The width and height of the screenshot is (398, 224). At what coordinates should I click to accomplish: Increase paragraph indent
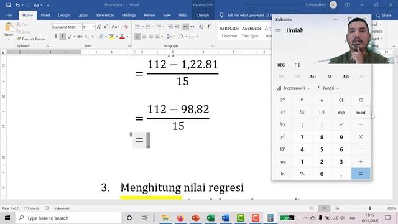[177, 27]
